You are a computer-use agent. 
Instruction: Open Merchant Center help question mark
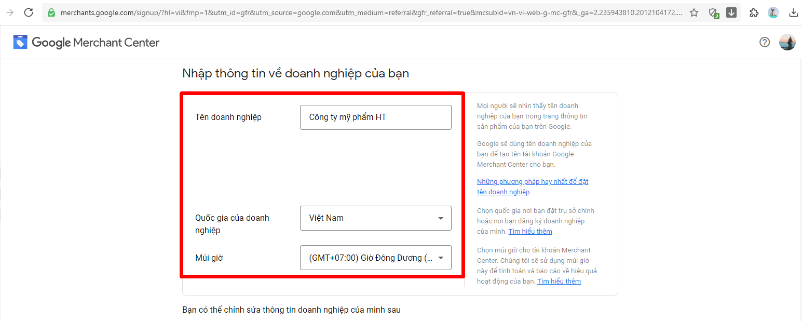[x=765, y=42]
